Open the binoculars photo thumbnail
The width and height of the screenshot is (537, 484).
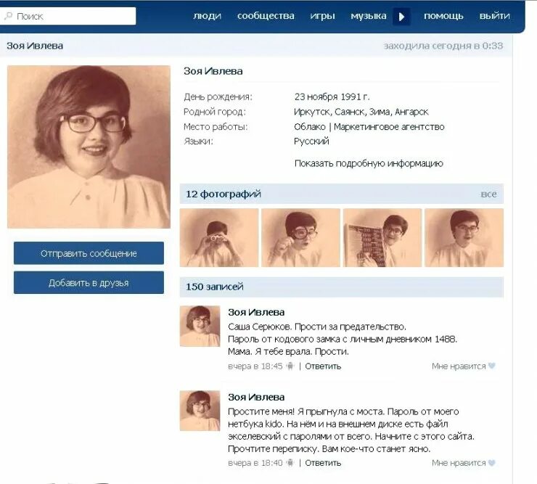[219, 237]
